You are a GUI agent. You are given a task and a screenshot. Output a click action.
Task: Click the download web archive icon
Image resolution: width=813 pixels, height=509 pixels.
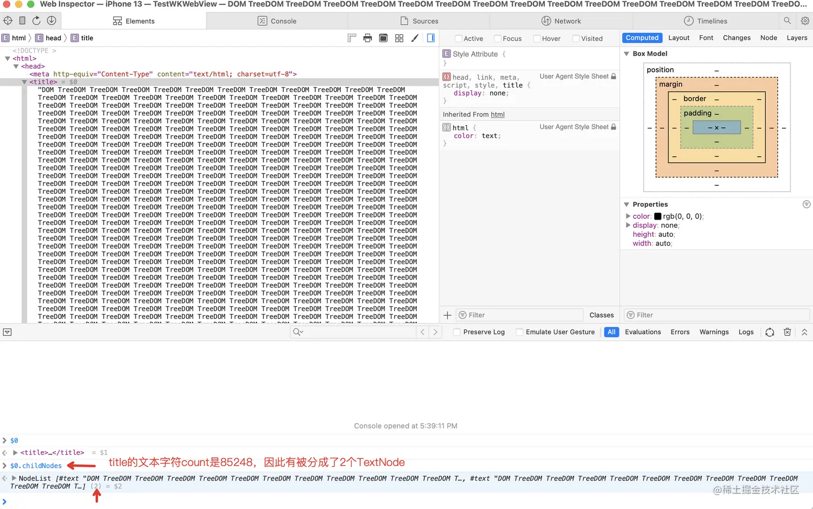point(52,21)
